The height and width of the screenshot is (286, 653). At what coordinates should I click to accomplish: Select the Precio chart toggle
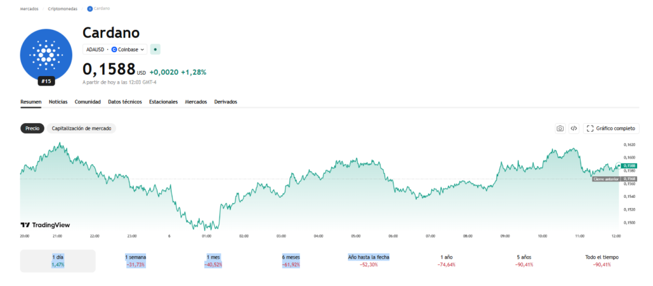tap(33, 128)
